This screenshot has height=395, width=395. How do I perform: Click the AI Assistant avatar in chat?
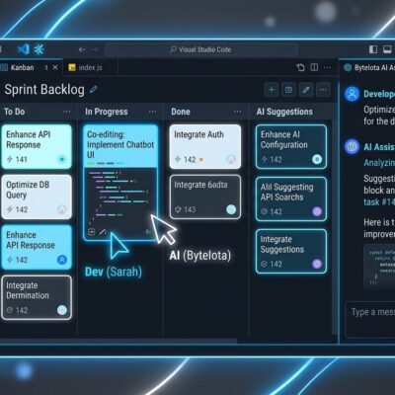(x=352, y=146)
